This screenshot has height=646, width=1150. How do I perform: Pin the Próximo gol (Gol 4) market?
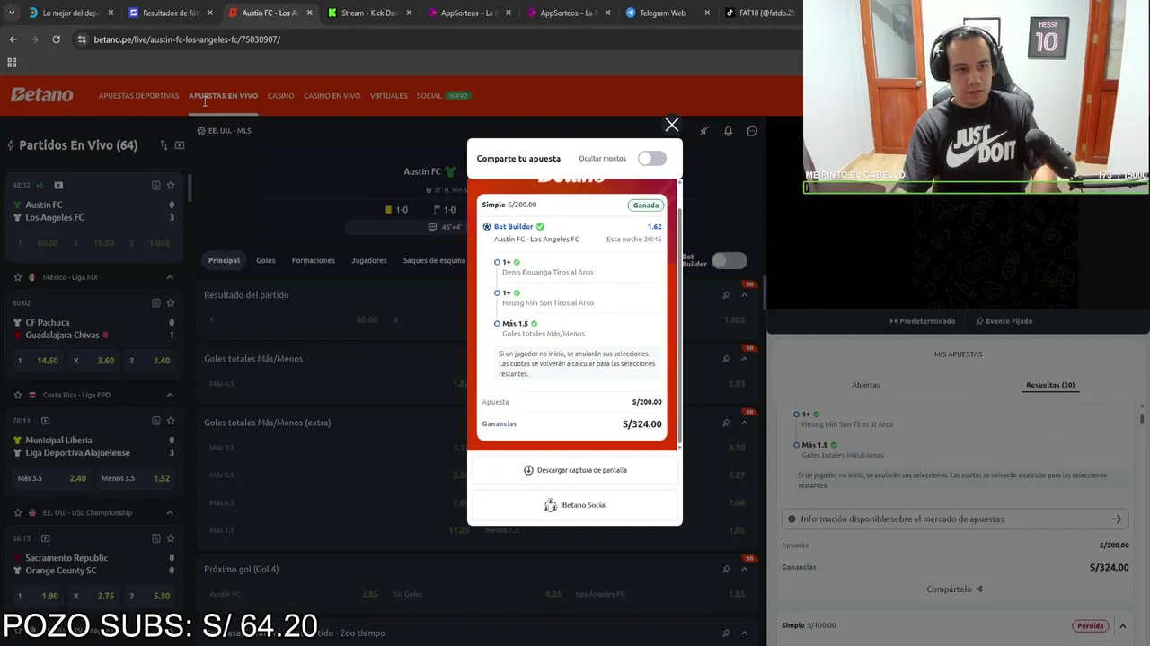pyautogui.click(x=726, y=569)
